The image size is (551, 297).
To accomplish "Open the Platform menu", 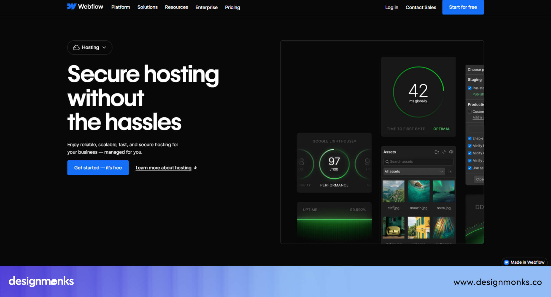I will (120, 7).
